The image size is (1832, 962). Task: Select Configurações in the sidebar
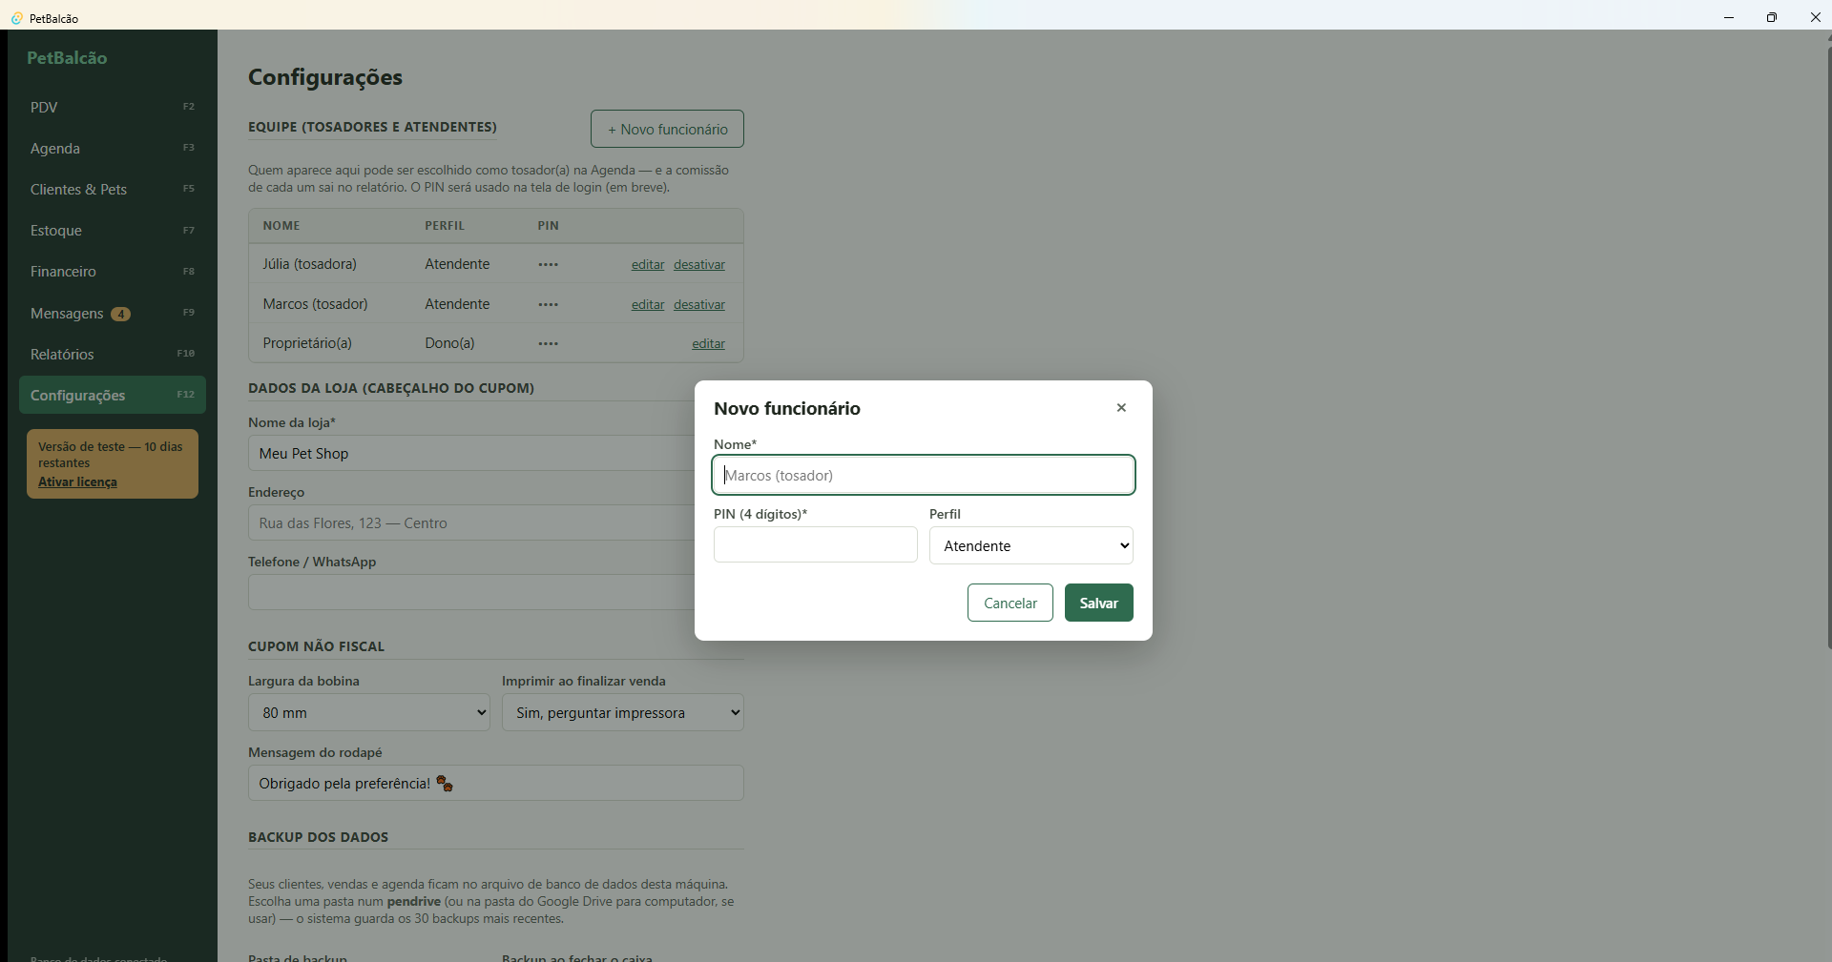pyautogui.click(x=113, y=395)
